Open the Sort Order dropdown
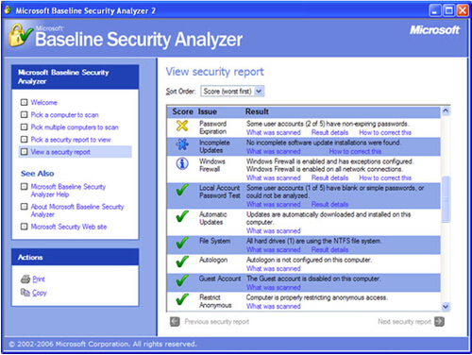The width and height of the screenshot is (472, 355). [232, 92]
